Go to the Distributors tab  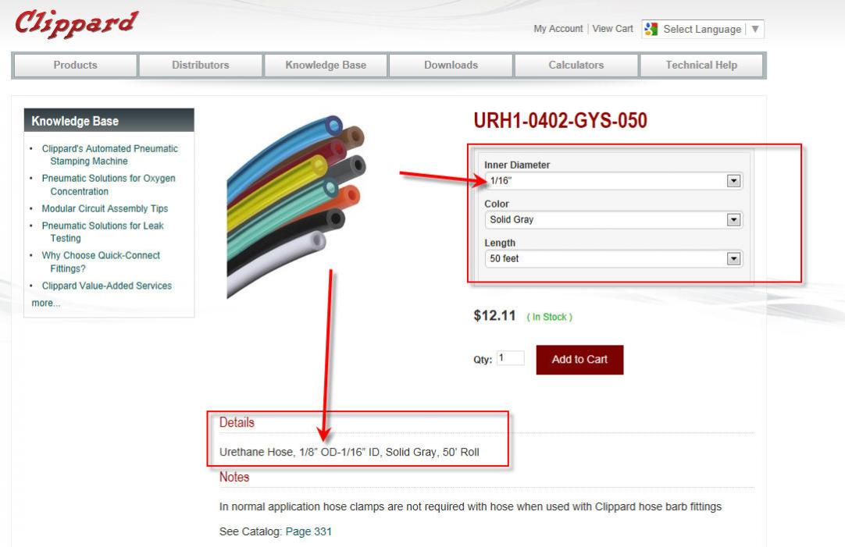pos(201,65)
